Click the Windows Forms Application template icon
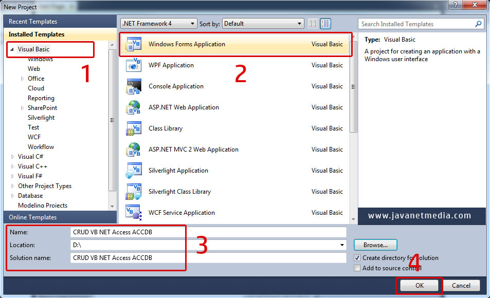Viewport: 490px width, 298px height. pyautogui.click(x=134, y=44)
